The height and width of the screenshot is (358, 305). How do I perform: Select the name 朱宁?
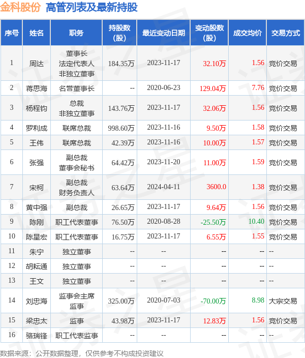tap(37, 252)
